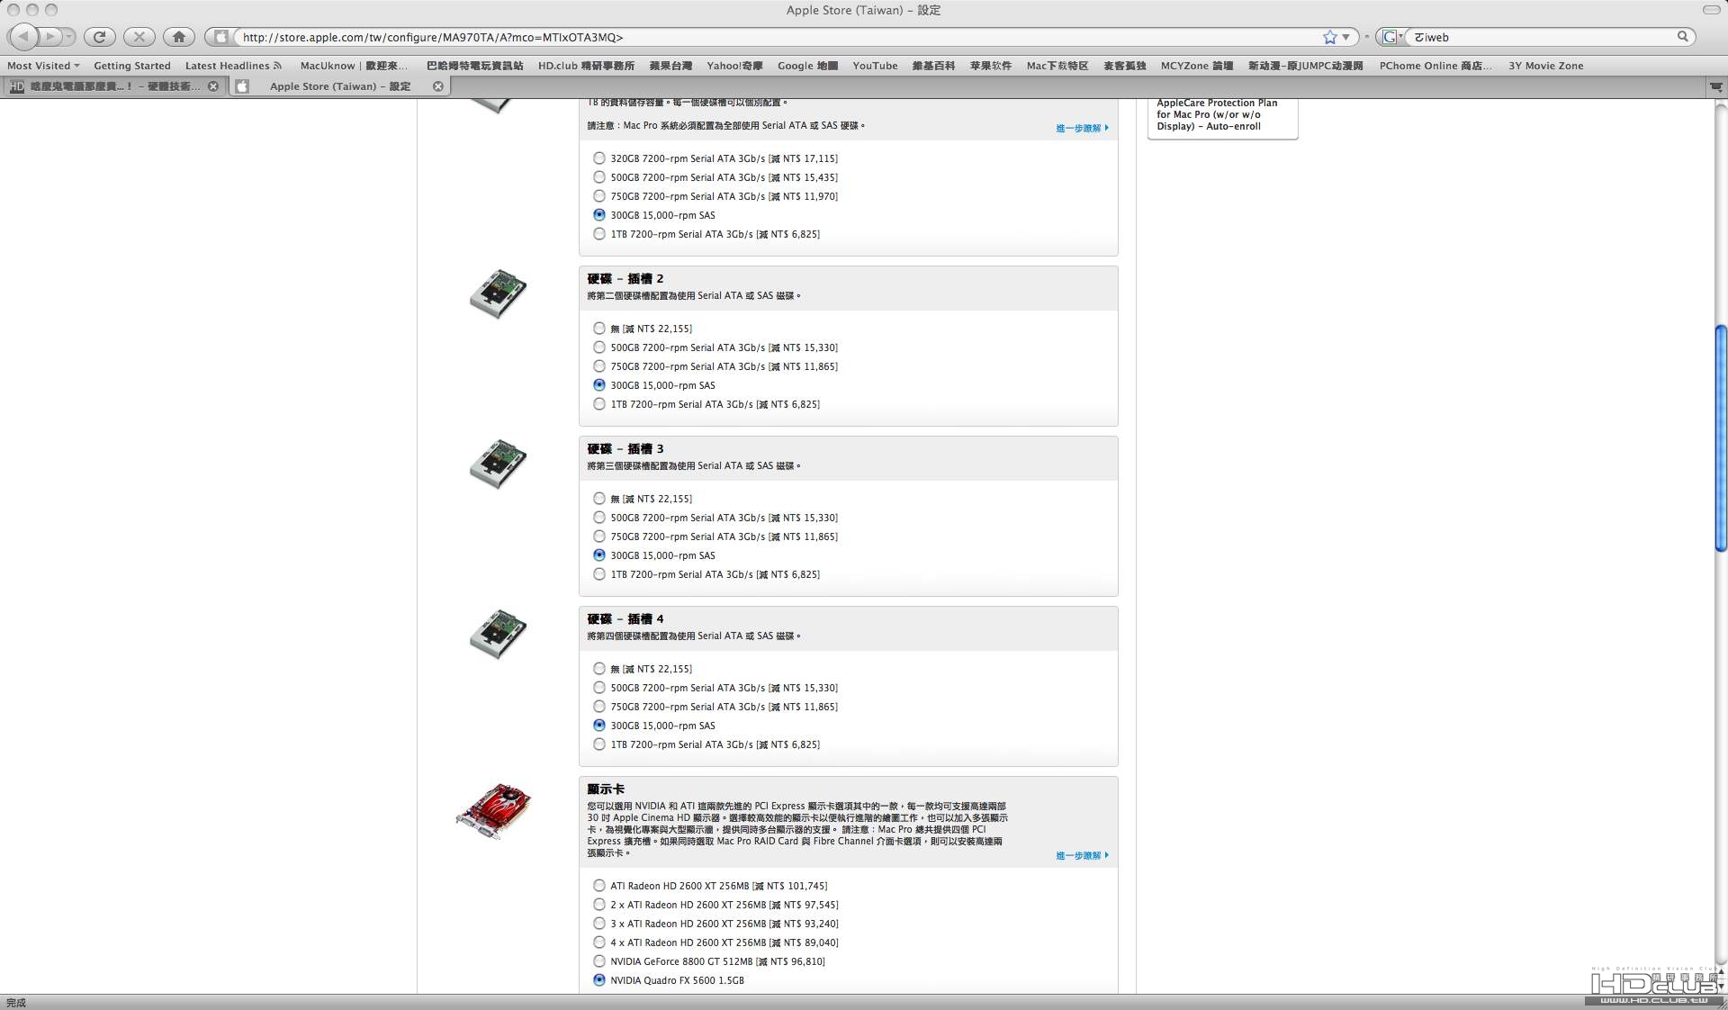The image size is (1728, 1010).
Task: Go to the Home page icon
Action: [x=178, y=37]
